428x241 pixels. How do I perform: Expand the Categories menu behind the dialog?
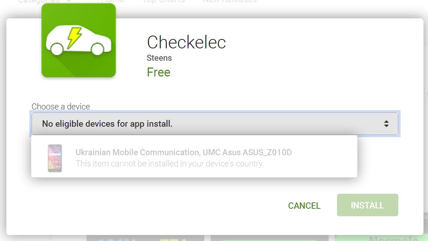(x=38, y=1)
